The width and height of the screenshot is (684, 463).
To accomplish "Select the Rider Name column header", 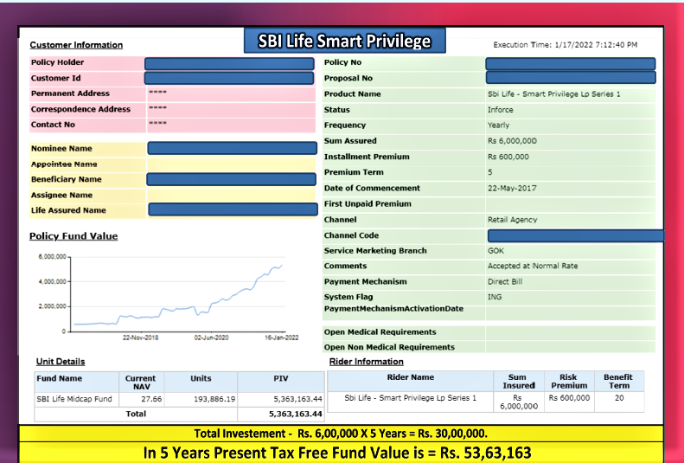I will pos(410,377).
